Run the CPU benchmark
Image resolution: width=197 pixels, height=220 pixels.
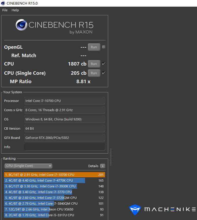[94, 64]
